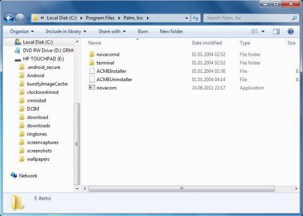
Task: Sort files by Name column header
Action: coord(95,43)
